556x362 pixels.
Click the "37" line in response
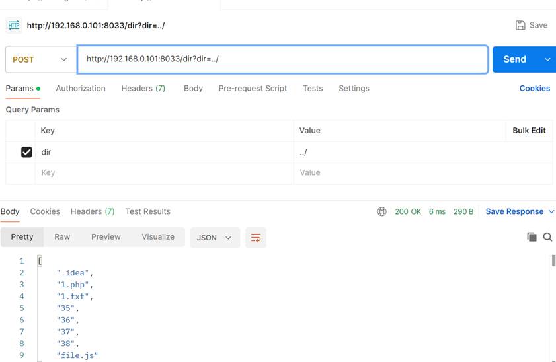click(x=67, y=332)
